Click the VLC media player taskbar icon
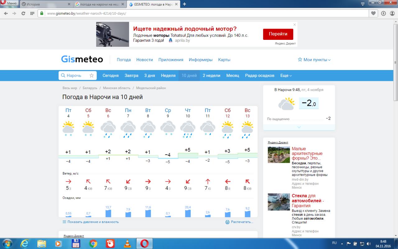This screenshot has height=249, width=398. click(127, 243)
